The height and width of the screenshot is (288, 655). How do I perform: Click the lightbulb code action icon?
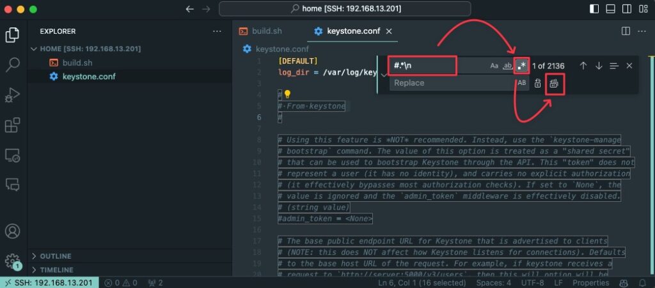pyautogui.click(x=287, y=95)
